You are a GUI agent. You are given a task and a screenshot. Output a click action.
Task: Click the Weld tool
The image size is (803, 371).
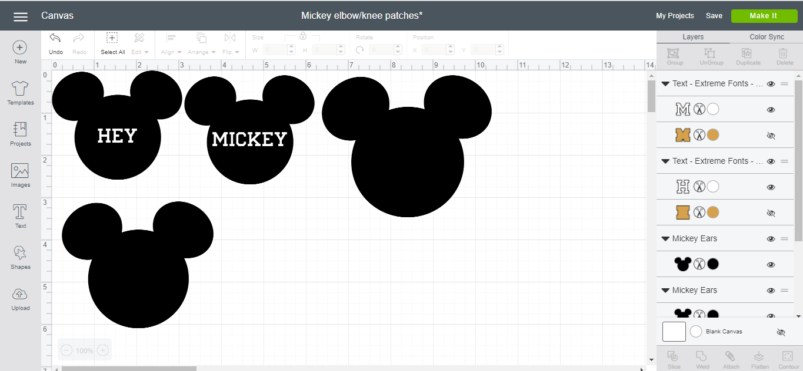pyautogui.click(x=702, y=360)
